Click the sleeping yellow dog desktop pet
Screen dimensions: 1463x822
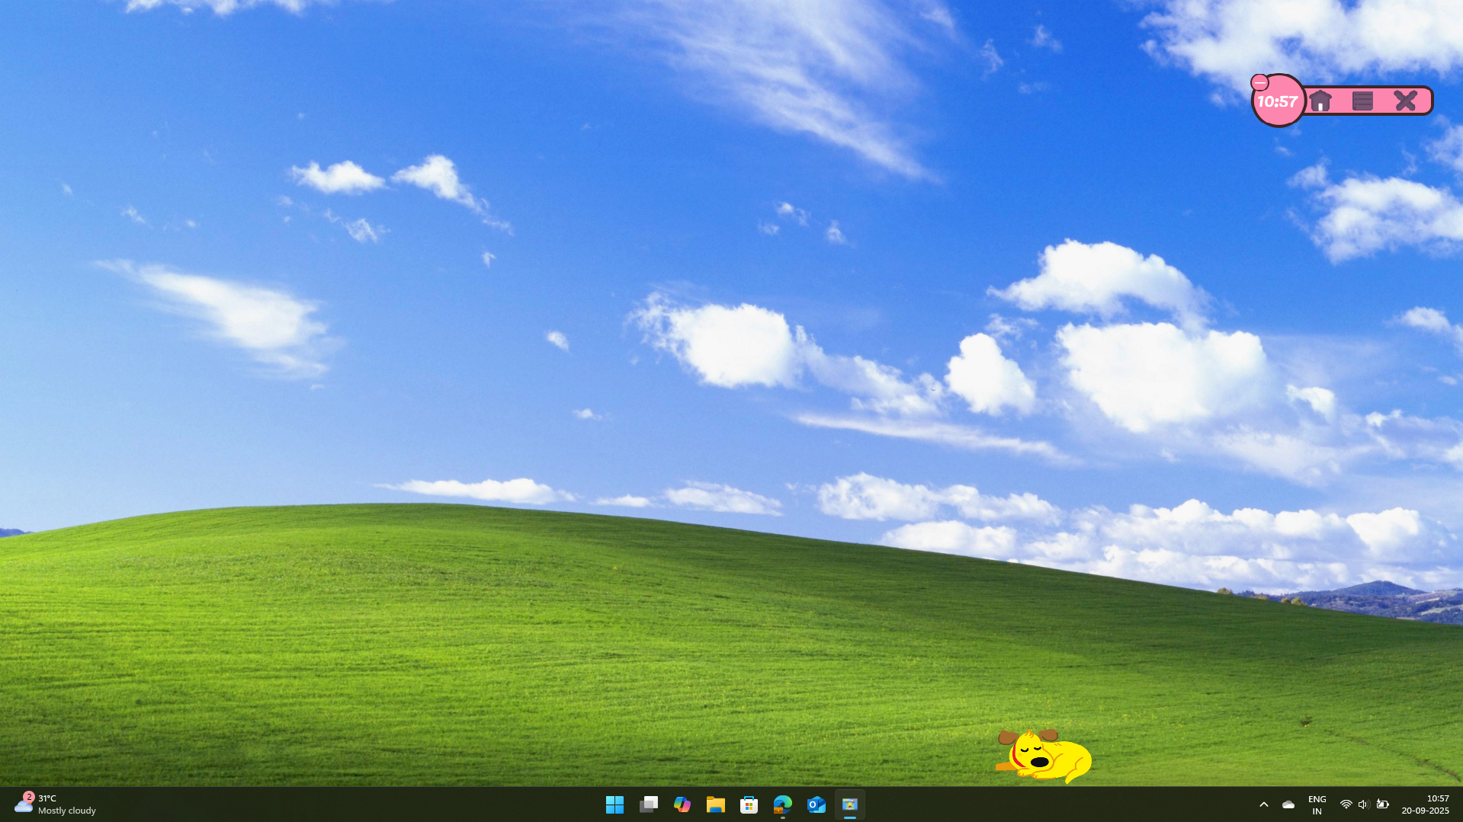pyautogui.click(x=1044, y=756)
